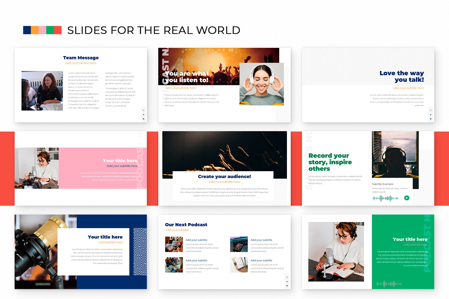
Task: Click 'Add your subtitle Here' under Team Message
Action: click(x=81, y=63)
